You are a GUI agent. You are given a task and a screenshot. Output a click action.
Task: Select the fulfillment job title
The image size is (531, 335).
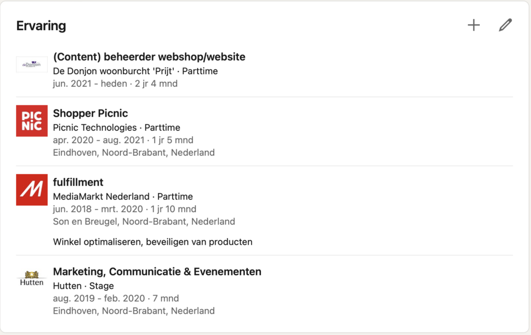click(78, 182)
